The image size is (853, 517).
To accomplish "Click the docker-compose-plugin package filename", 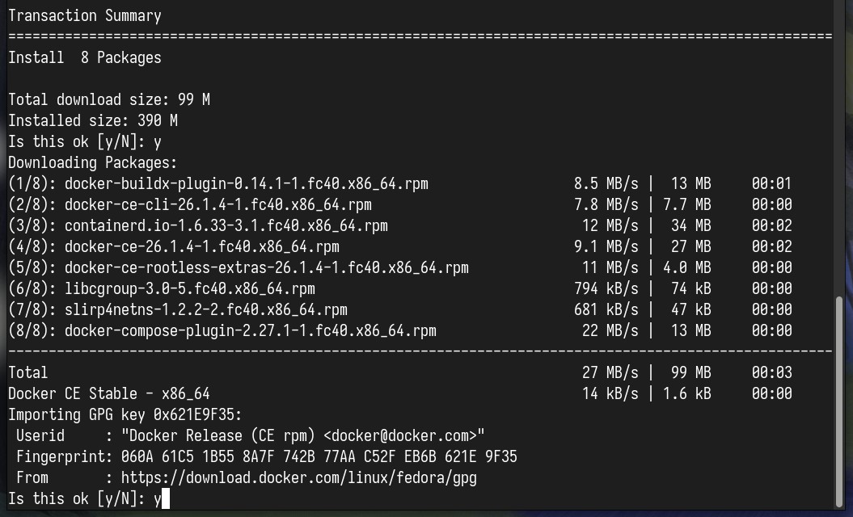I will (251, 331).
